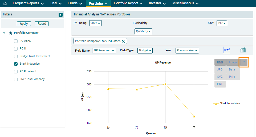Click the home icon in navigation bar
The width and height of the screenshot is (256, 137).
[x=5, y=3]
